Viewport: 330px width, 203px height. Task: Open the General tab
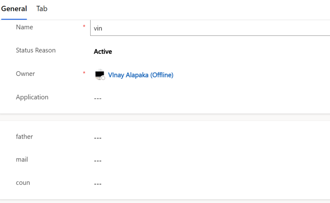click(14, 9)
